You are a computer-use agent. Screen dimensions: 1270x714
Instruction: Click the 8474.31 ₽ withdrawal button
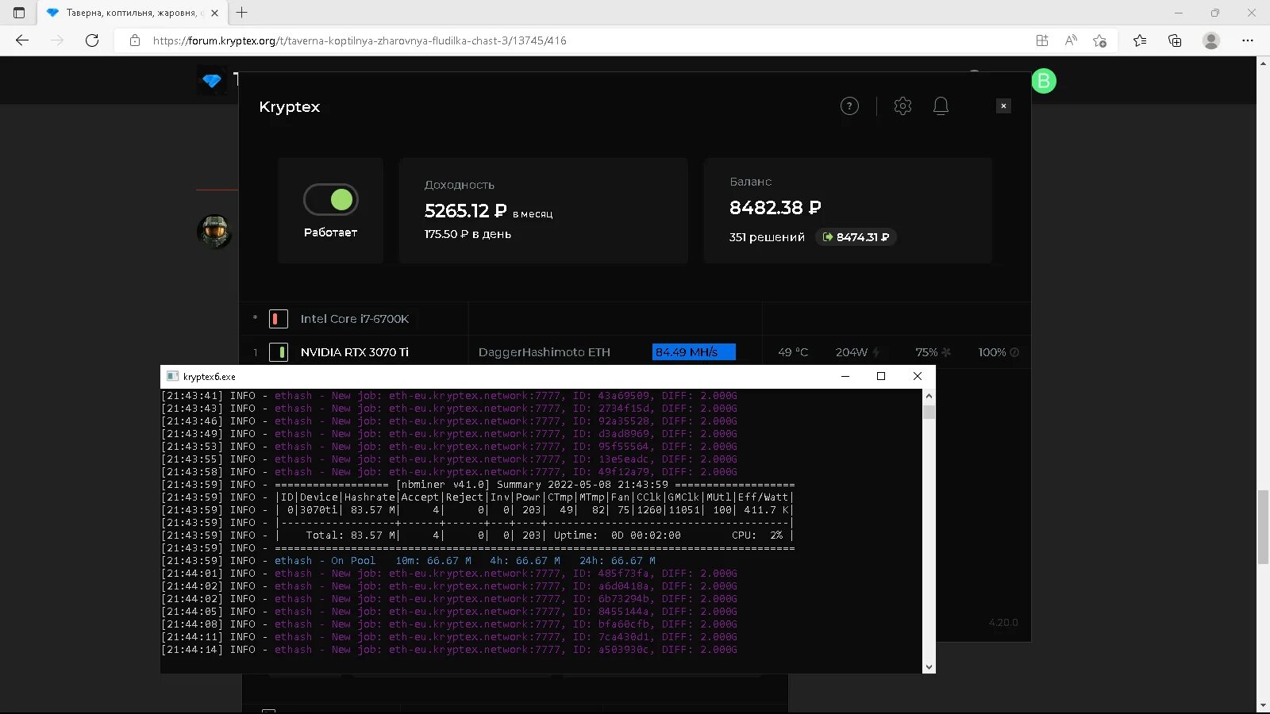click(856, 236)
